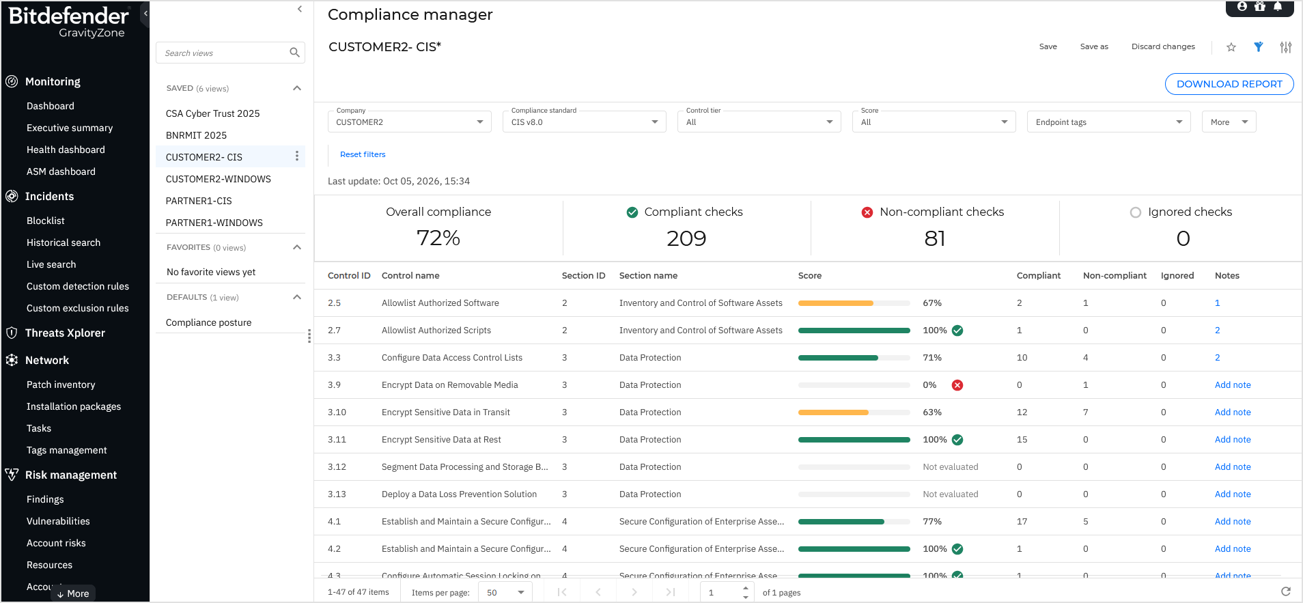Open the notifications bell
Image resolution: width=1303 pixels, height=603 pixels.
click(1278, 6)
